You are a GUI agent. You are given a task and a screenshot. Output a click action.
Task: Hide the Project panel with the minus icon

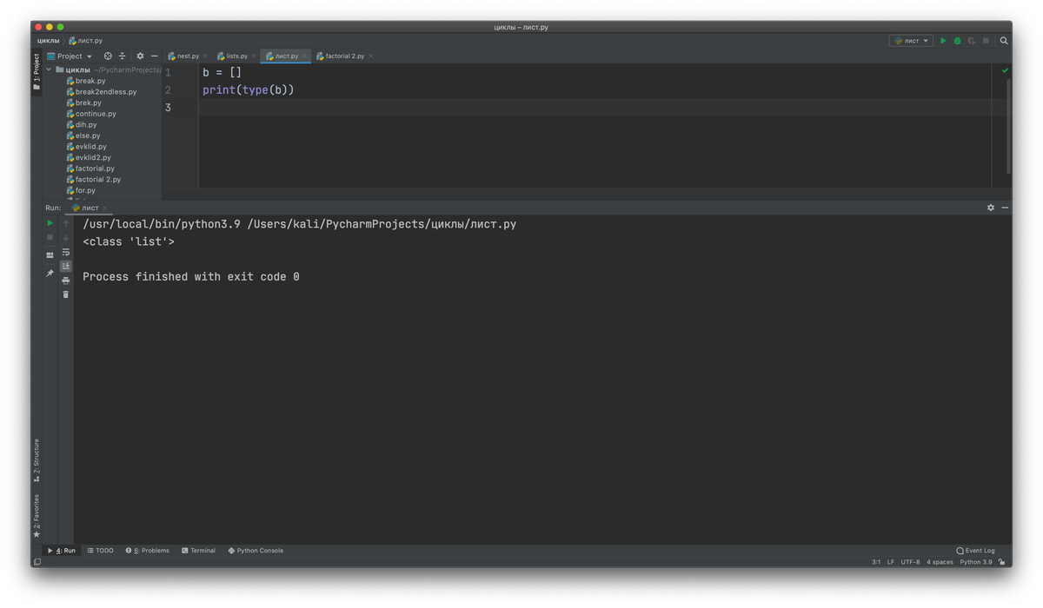tap(155, 56)
